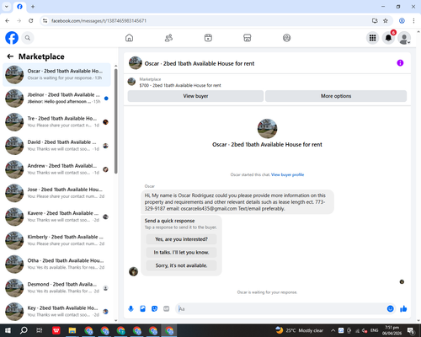421x337 pixels.
Task: Show hidden system tray icons
Action: (333, 330)
